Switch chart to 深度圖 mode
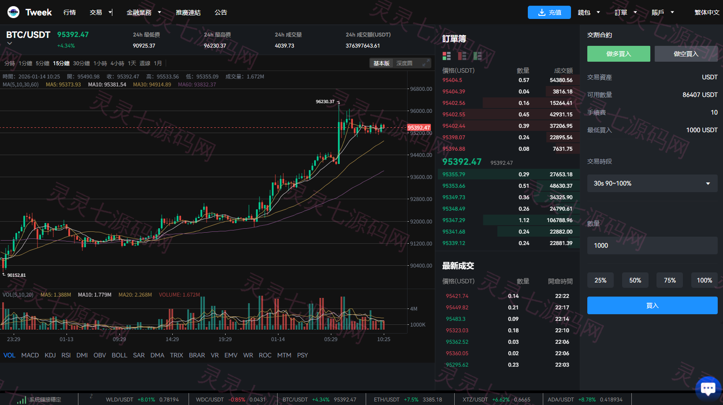The width and height of the screenshot is (723, 405). coord(404,63)
